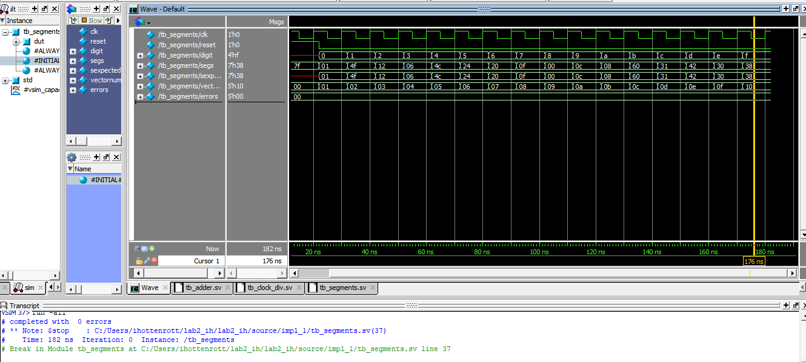Open cursor properties wrench icon
The width and height of the screenshot is (806, 362).
[147, 261]
